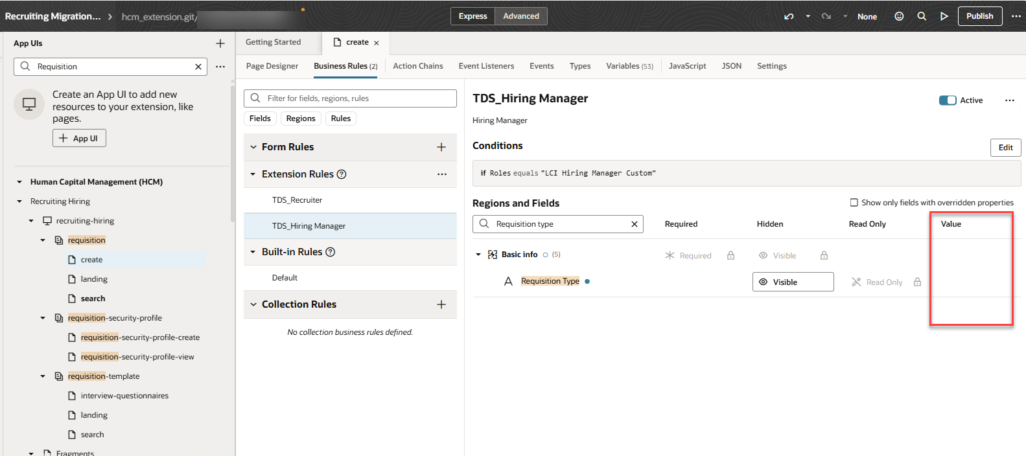
Task: Open Extension Rules help icon
Action: pos(342,174)
